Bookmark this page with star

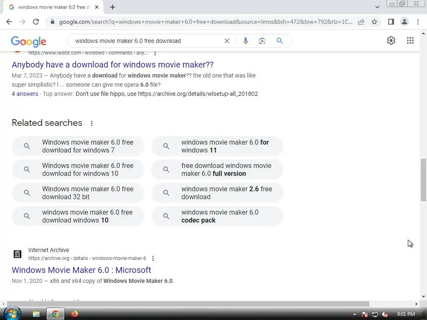coord(374,22)
